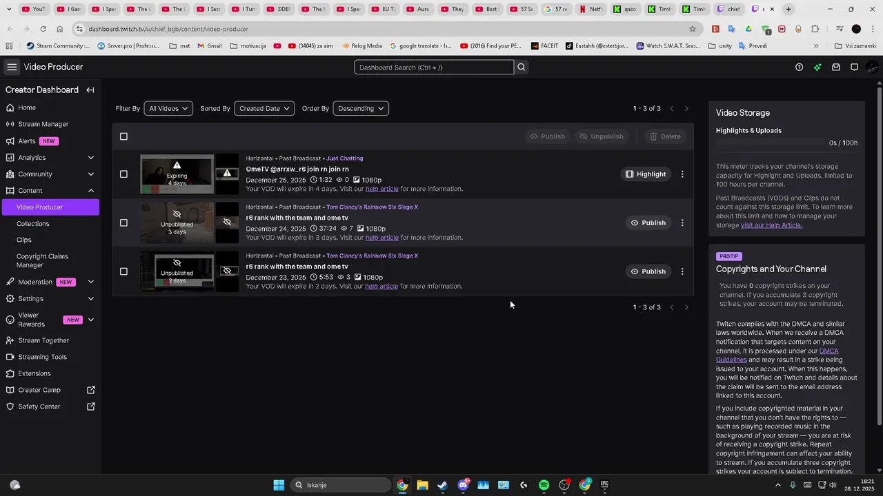Image resolution: width=883 pixels, height=496 pixels.
Task: Expand the Analytics sidebar section
Action: [x=91, y=158]
